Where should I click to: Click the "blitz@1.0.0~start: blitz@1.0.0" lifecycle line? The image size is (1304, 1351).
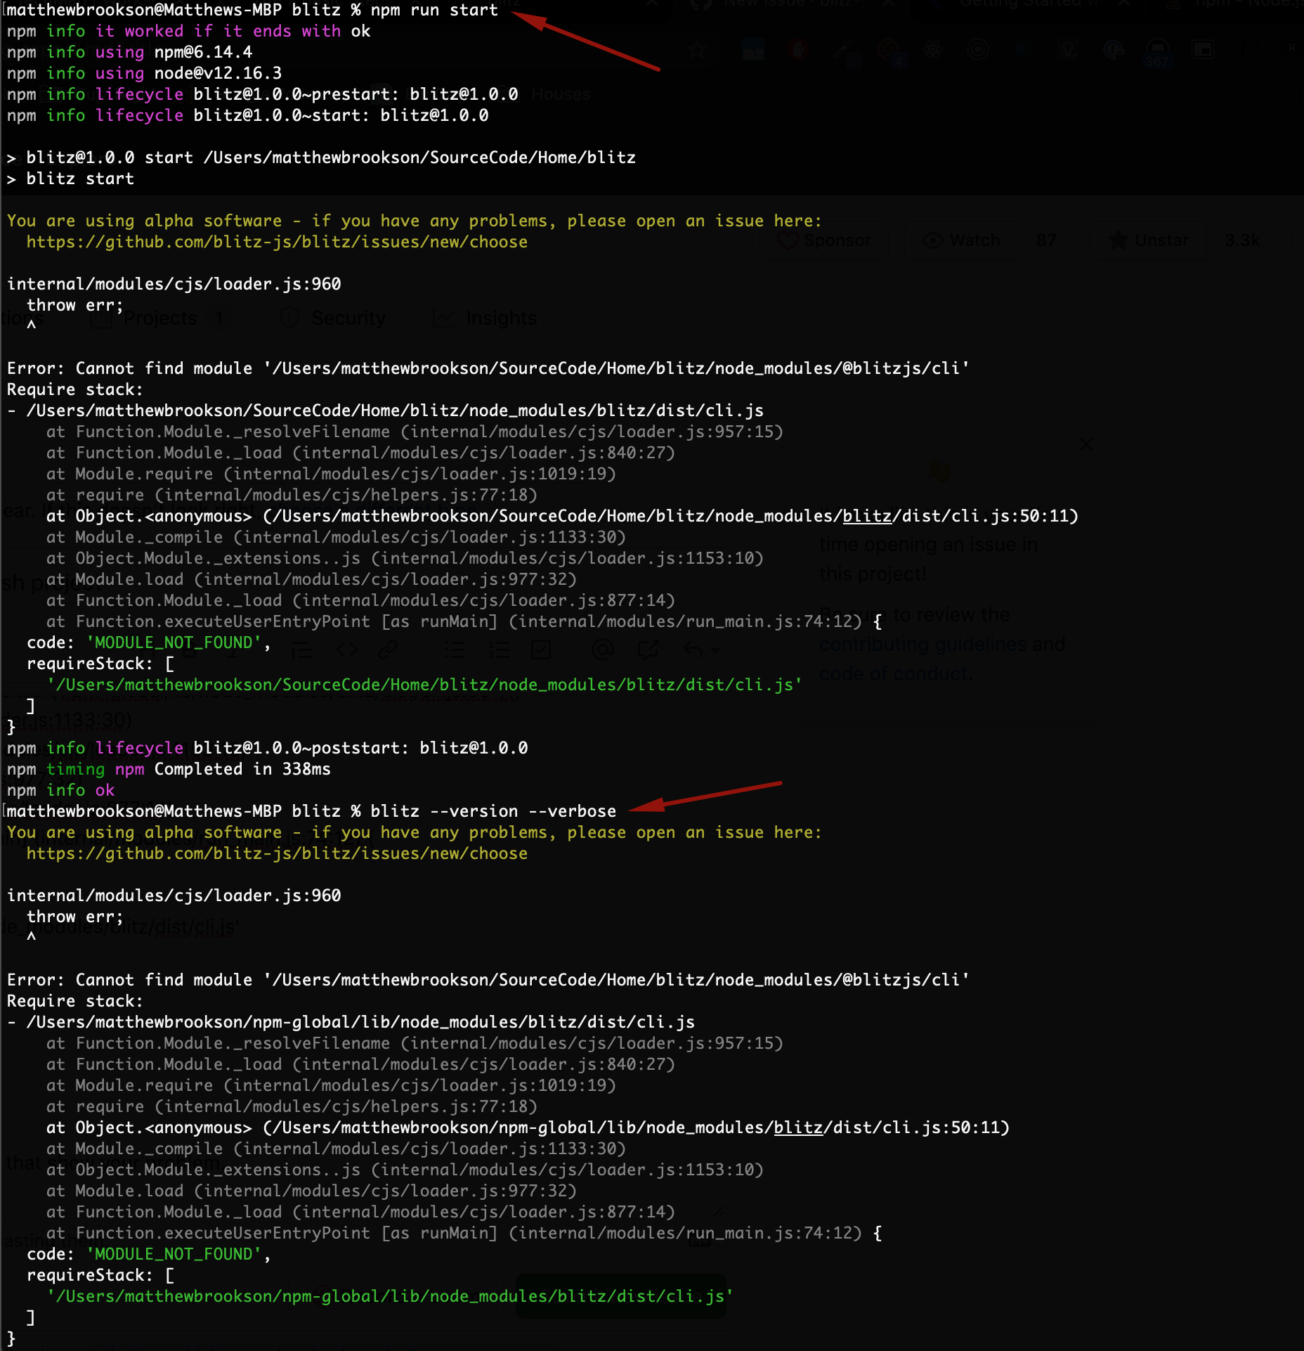(x=248, y=115)
